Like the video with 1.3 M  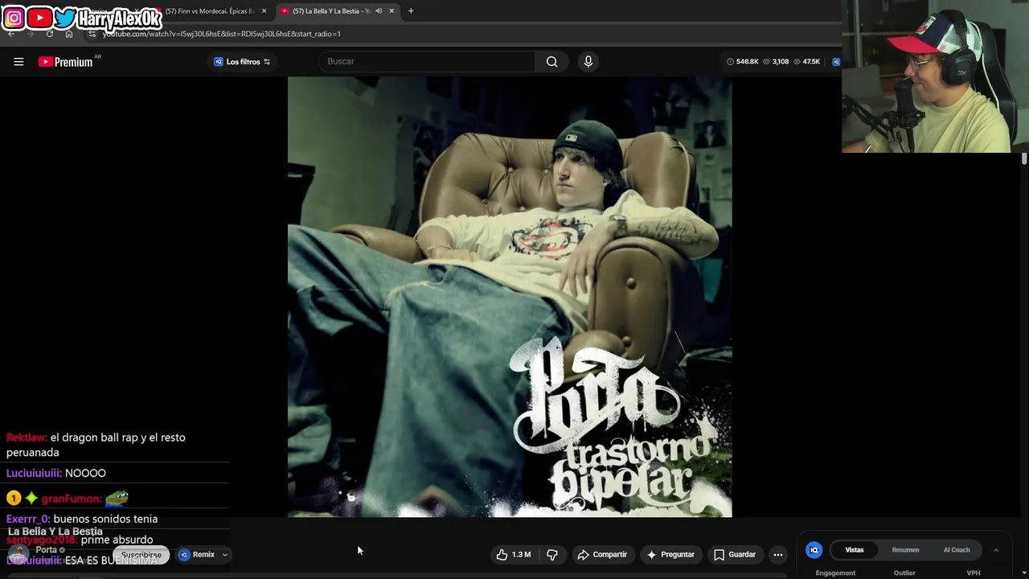(513, 555)
